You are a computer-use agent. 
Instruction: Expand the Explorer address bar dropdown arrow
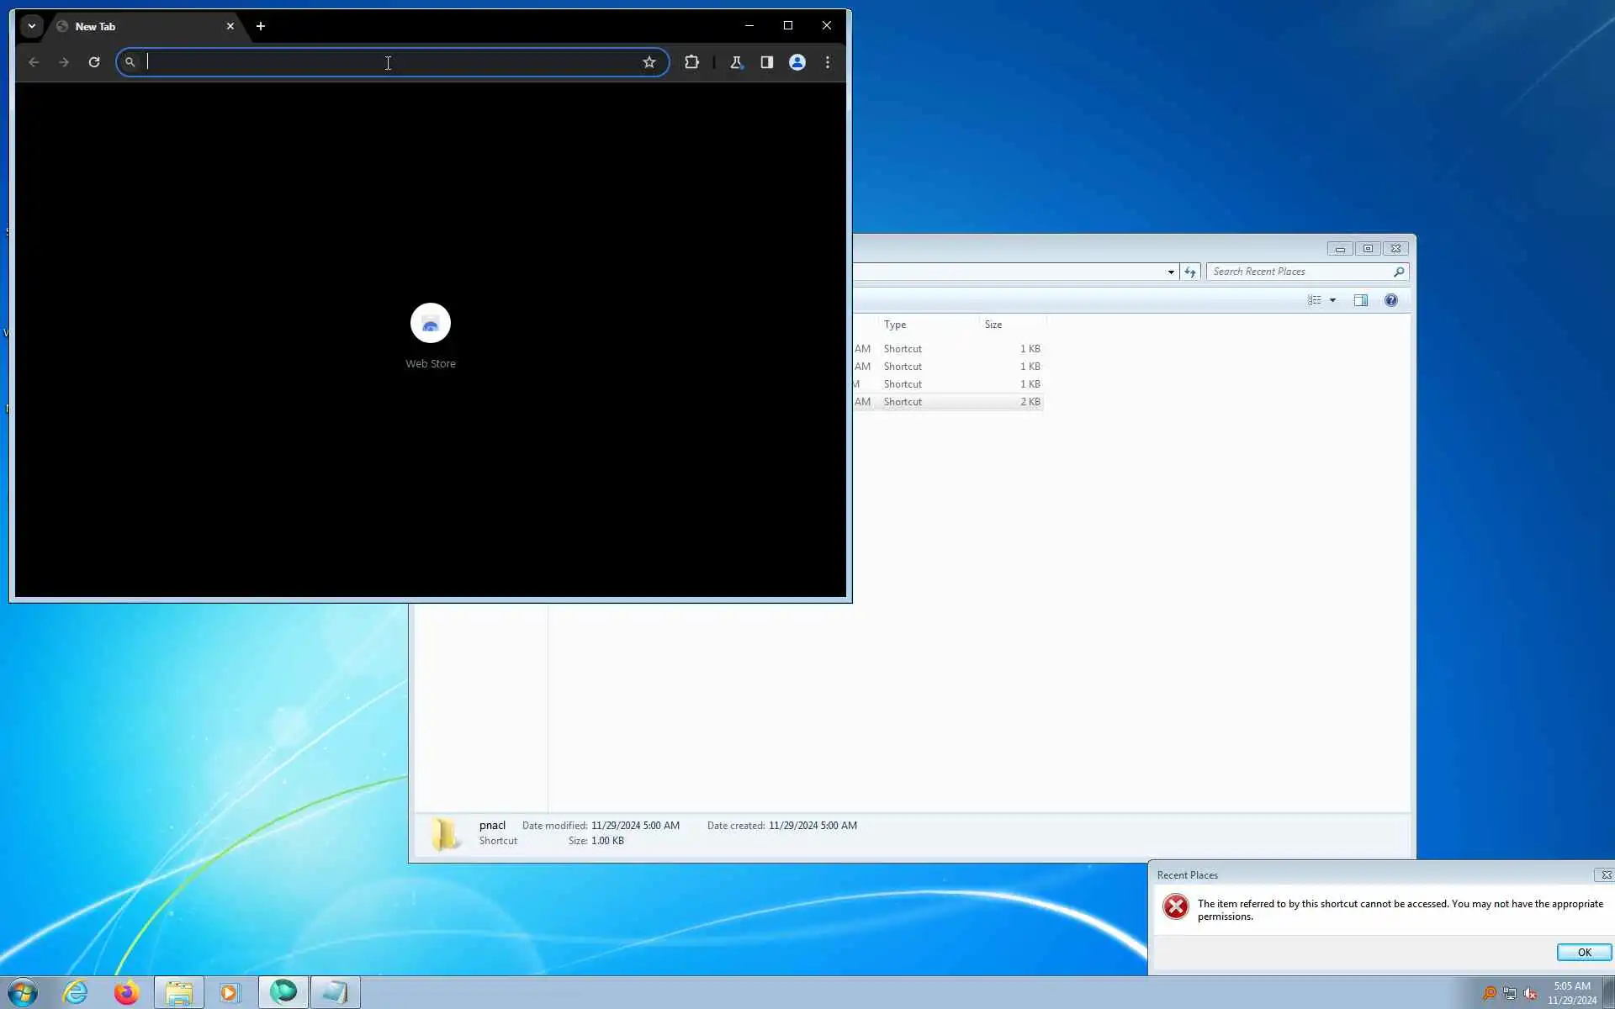tap(1170, 272)
